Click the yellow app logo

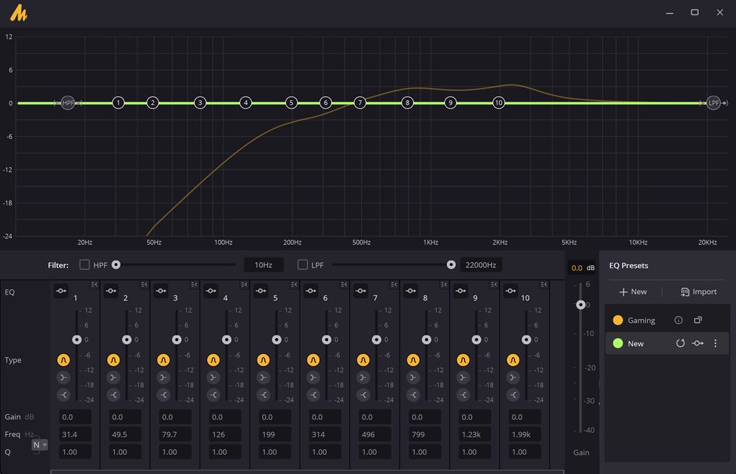[x=19, y=12]
